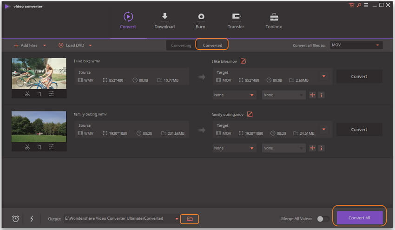Toggle Merge All Videos switch
Viewport: 395px width, 230px height.
(x=323, y=219)
